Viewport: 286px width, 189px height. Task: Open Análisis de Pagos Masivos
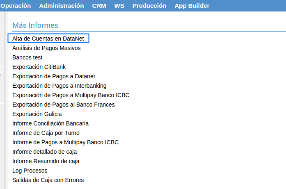tap(46, 48)
